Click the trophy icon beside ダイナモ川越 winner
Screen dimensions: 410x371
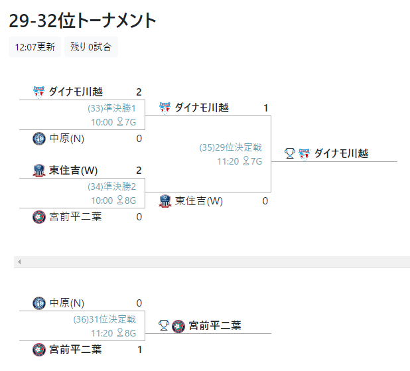click(289, 153)
